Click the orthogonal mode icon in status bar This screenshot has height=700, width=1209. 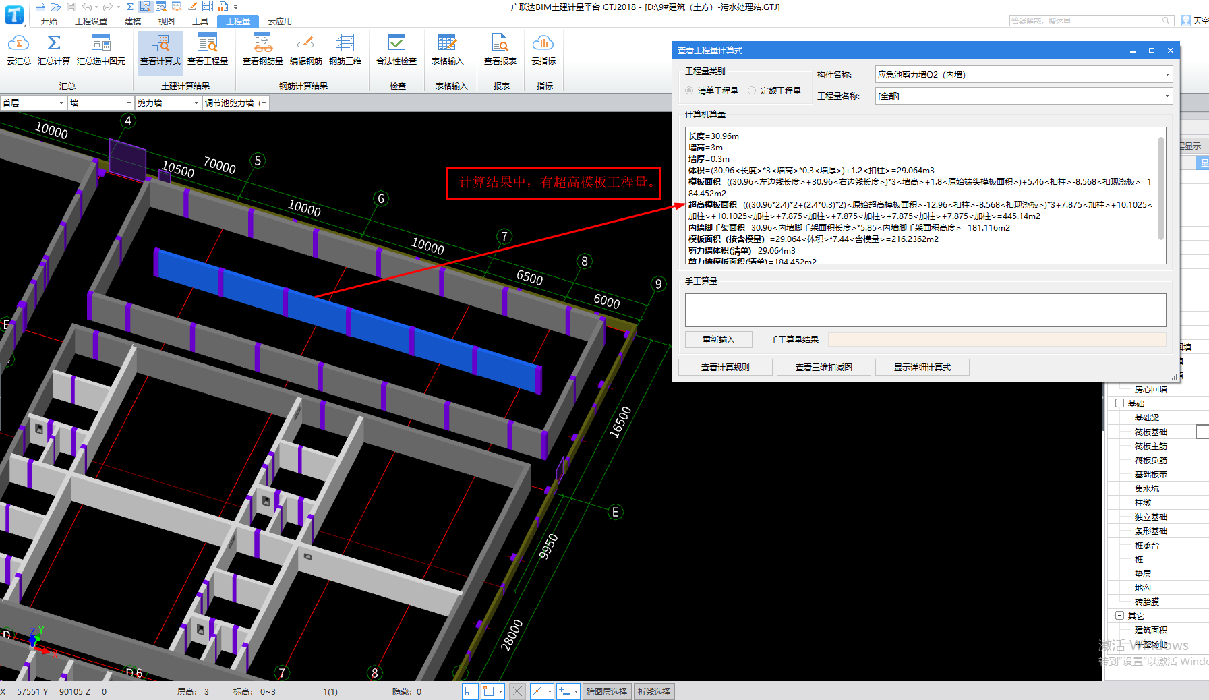[470, 691]
